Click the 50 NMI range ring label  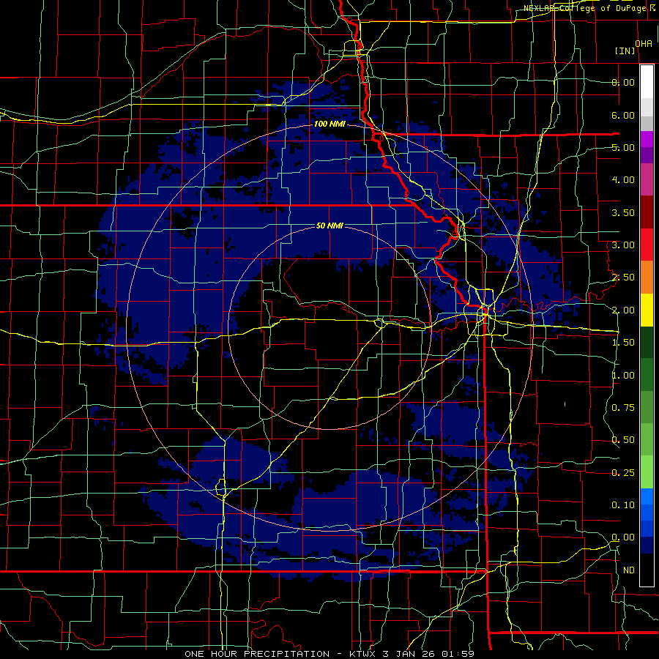click(329, 226)
